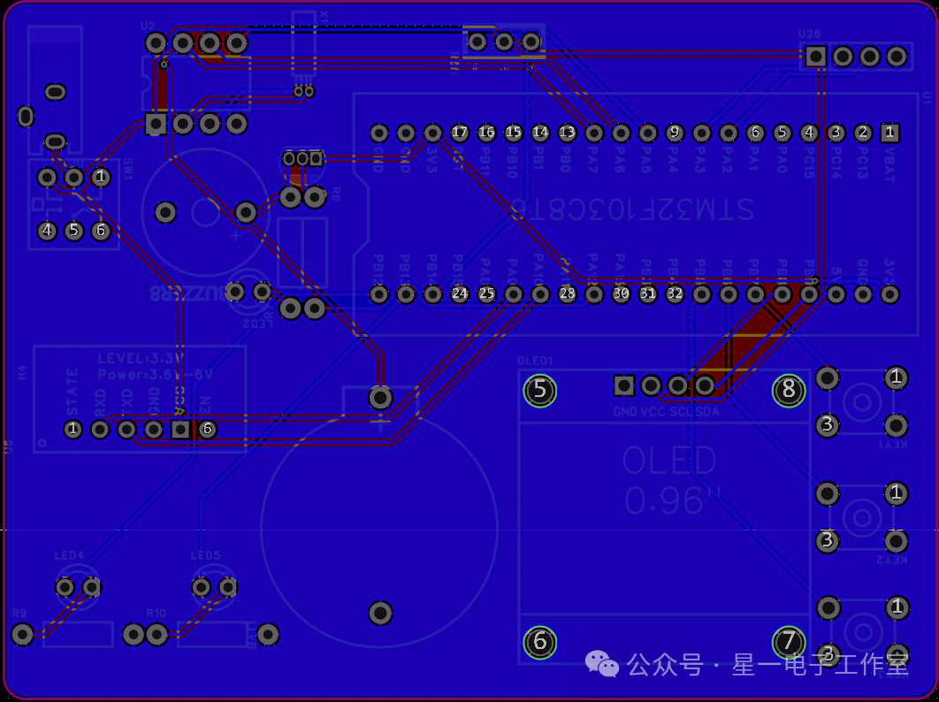The height and width of the screenshot is (702, 939).
Task: Select pad 4 of switch SW1
Action: (47, 231)
